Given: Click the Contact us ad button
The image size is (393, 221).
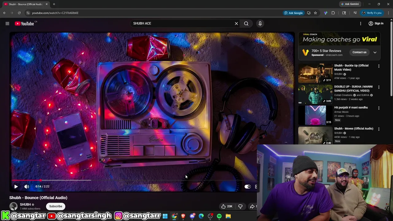Looking at the screenshot, I should (x=359, y=52).
